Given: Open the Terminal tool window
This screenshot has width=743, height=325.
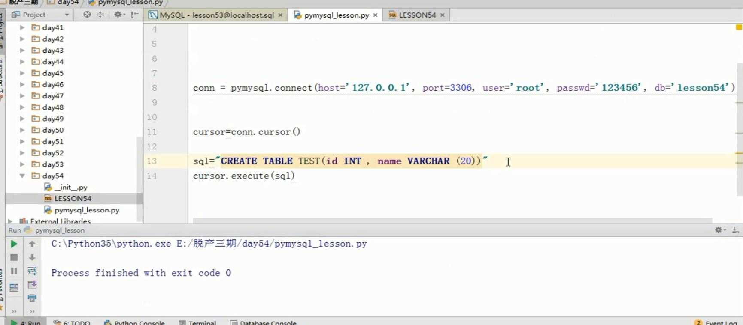Looking at the screenshot, I should coord(197,322).
